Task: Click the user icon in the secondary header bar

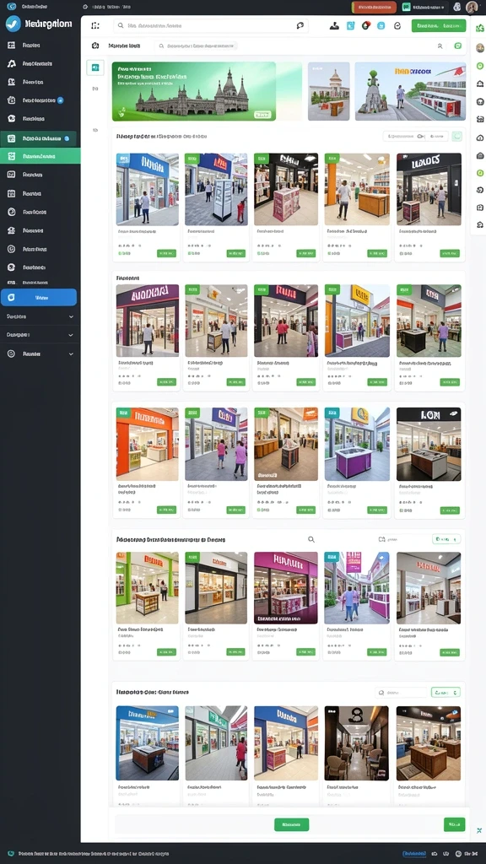Action: coord(440,46)
